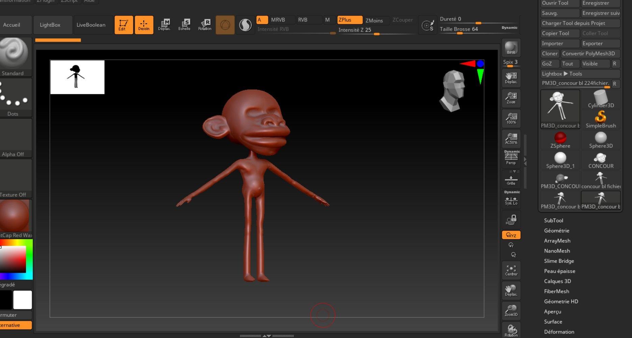The width and height of the screenshot is (632, 338).
Task: Expand the SubTool palette section
Action: pos(553,220)
